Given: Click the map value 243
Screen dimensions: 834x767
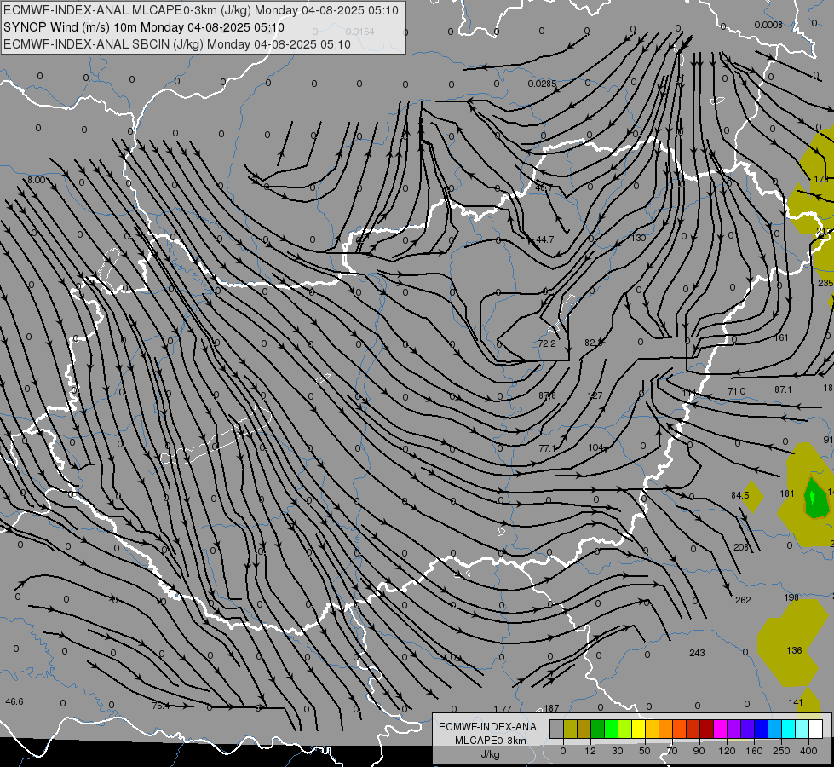Looking at the screenshot, I should point(697,653).
